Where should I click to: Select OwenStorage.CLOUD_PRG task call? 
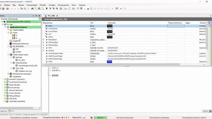28,65
